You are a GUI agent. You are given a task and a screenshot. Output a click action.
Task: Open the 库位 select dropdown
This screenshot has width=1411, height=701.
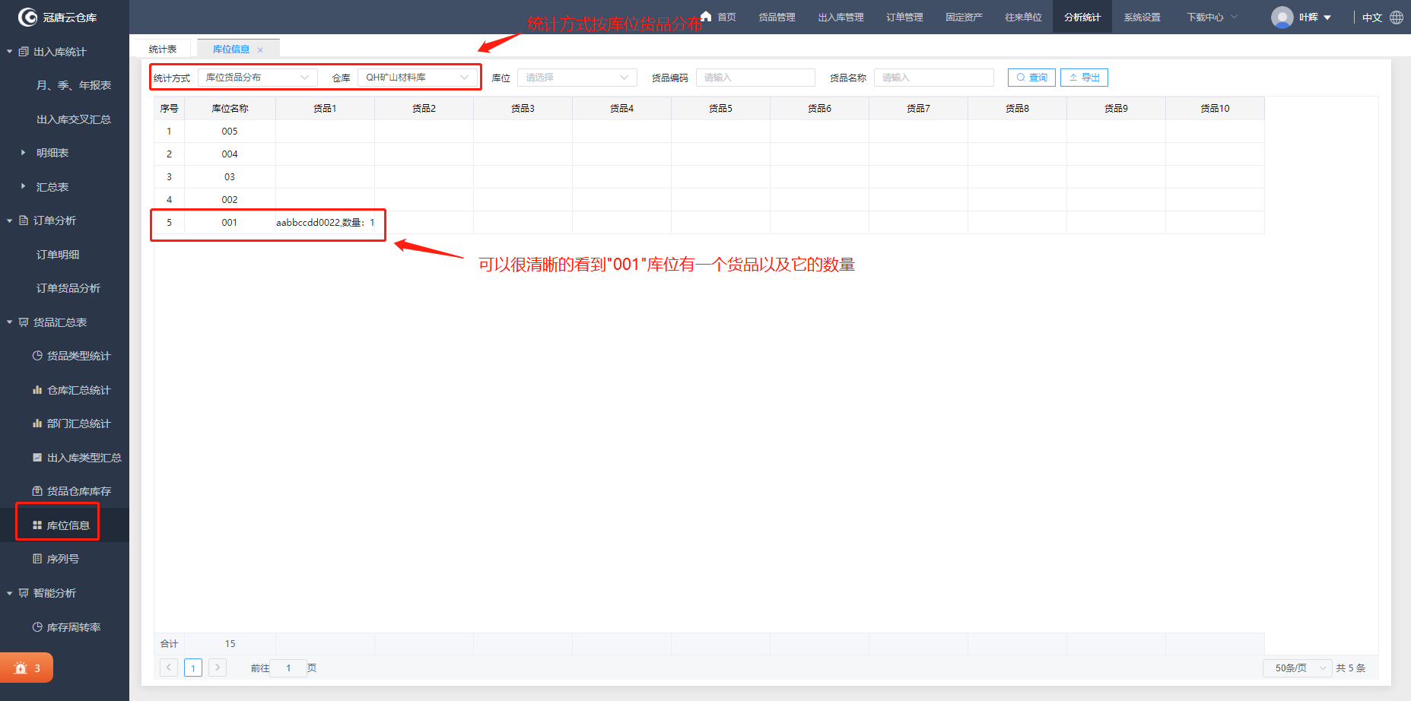(x=577, y=78)
